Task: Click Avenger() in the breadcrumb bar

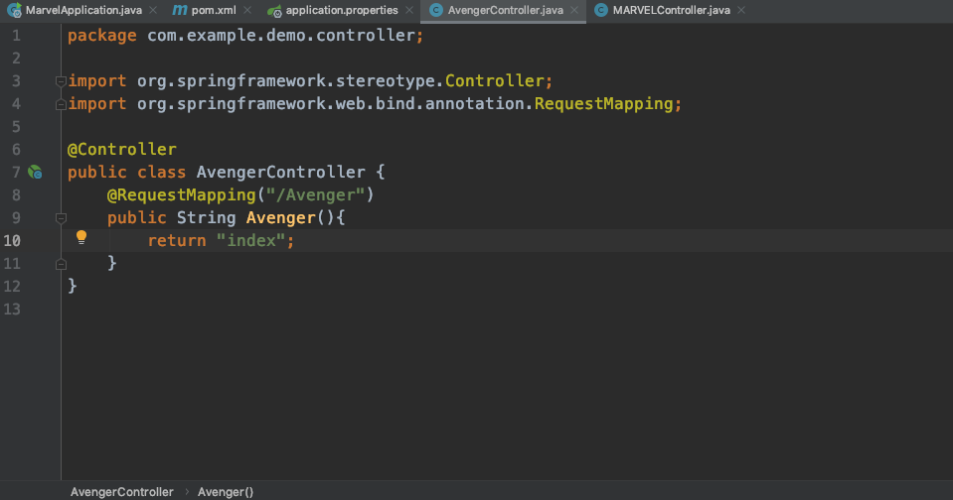Action: 226,492
